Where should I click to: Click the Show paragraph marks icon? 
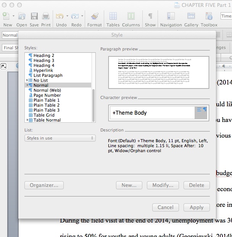pyautogui.click(x=150, y=16)
